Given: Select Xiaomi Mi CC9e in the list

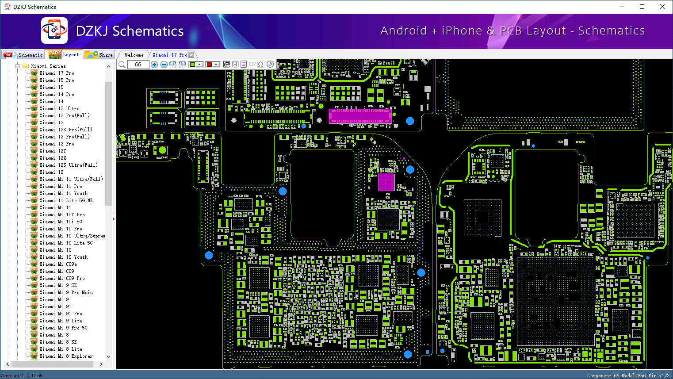Looking at the screenshot, I should click(x=58, y=264).
